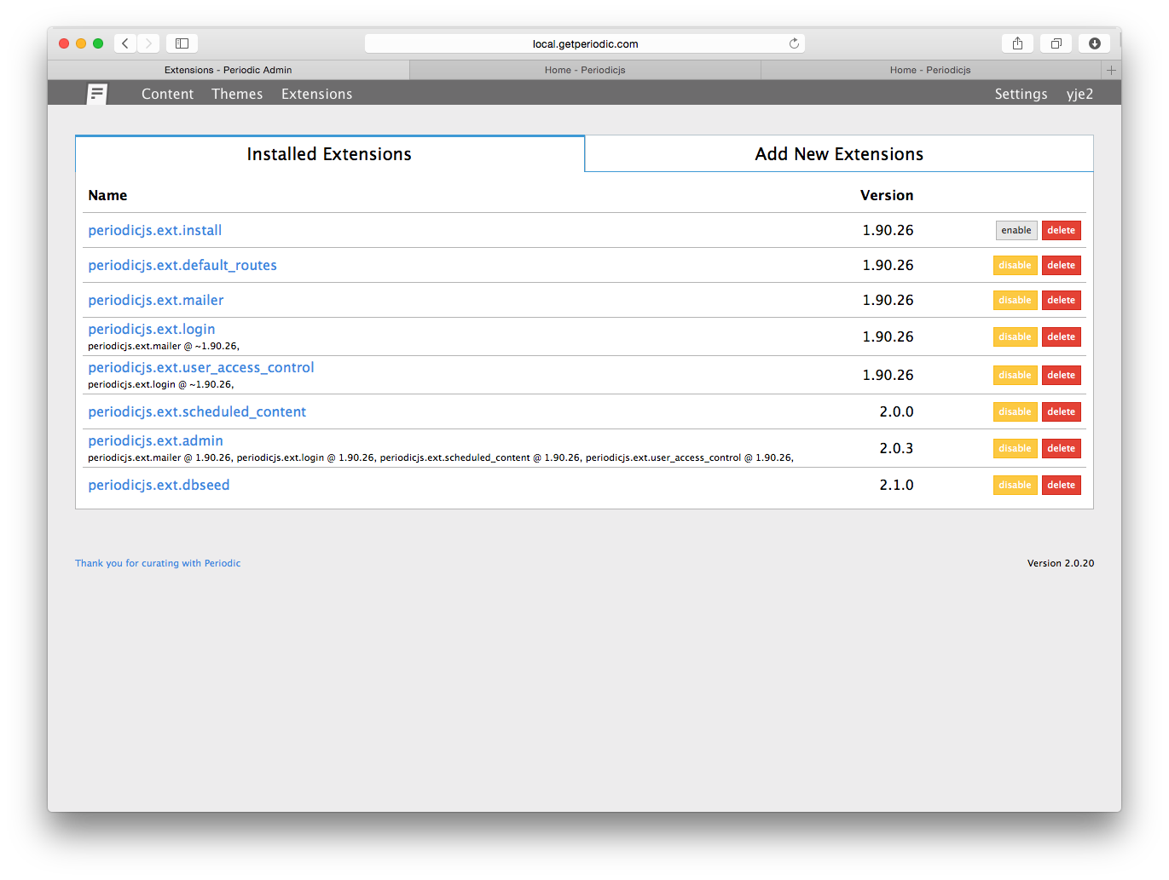This screenshot has width=1169, height=880.
Task: Open the periodicjs.ext.login link
Action: [152, 329]
